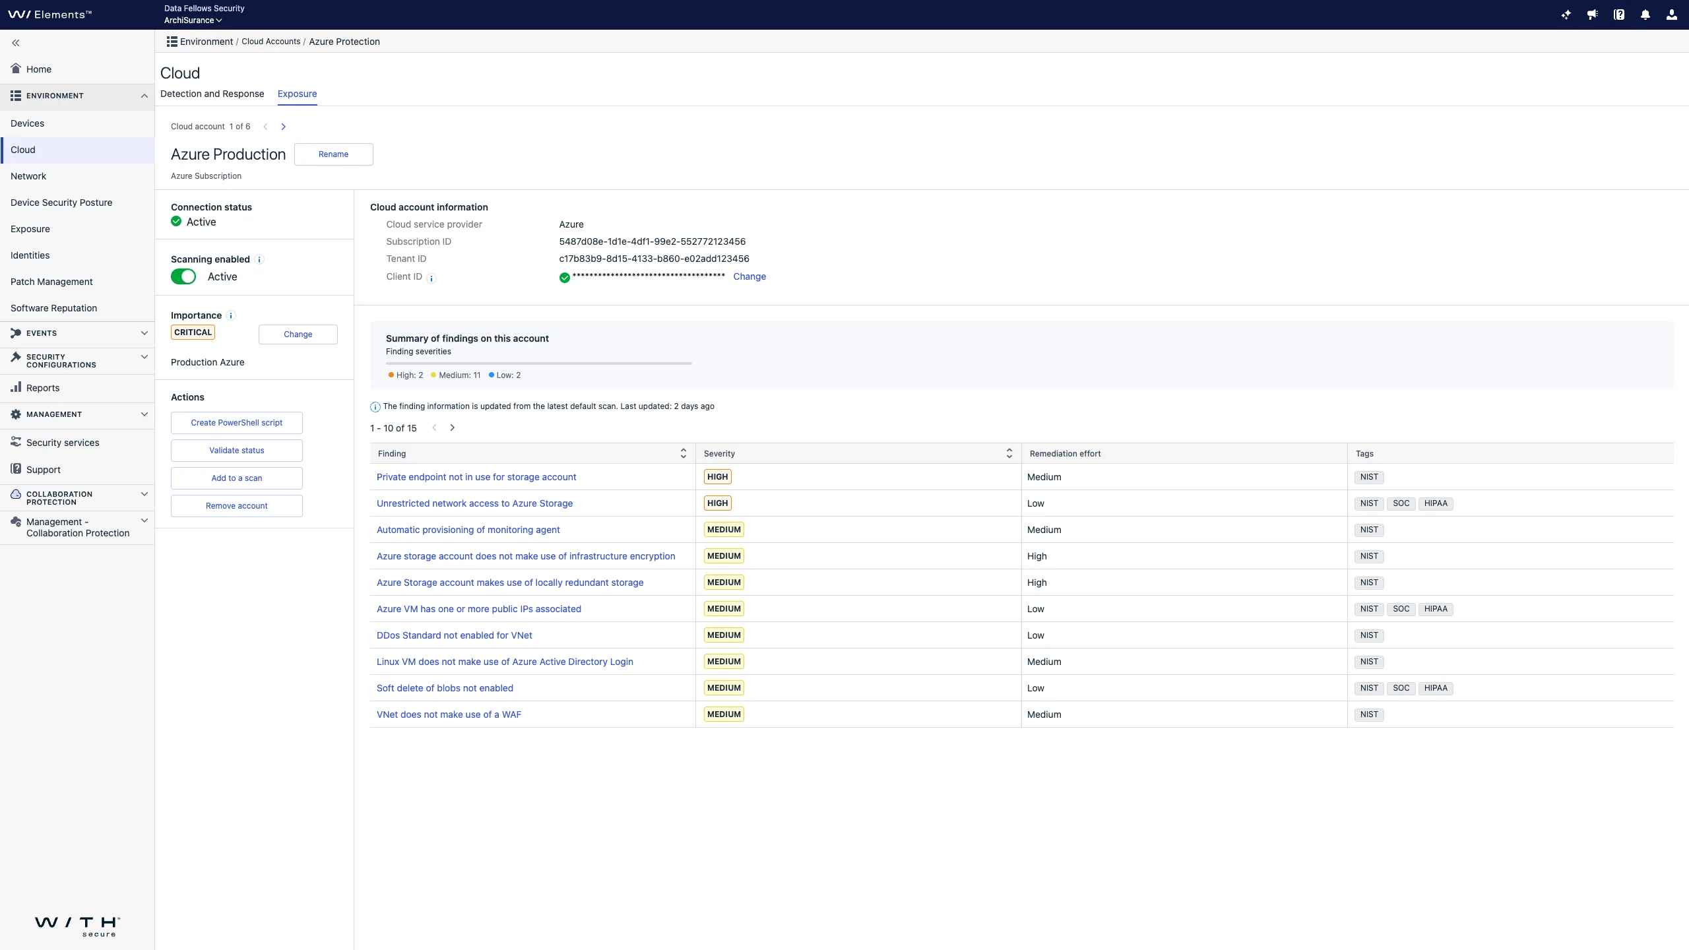Image resolution: width=1689 pixels, height=950 pixels.
Task: Open notifications bell icon
Action: [1645, 15]
